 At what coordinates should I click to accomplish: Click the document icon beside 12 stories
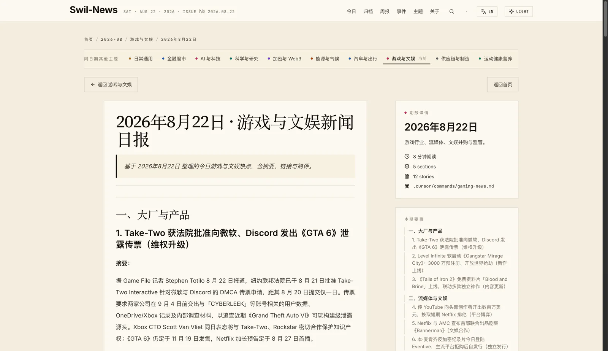[407, 176]
